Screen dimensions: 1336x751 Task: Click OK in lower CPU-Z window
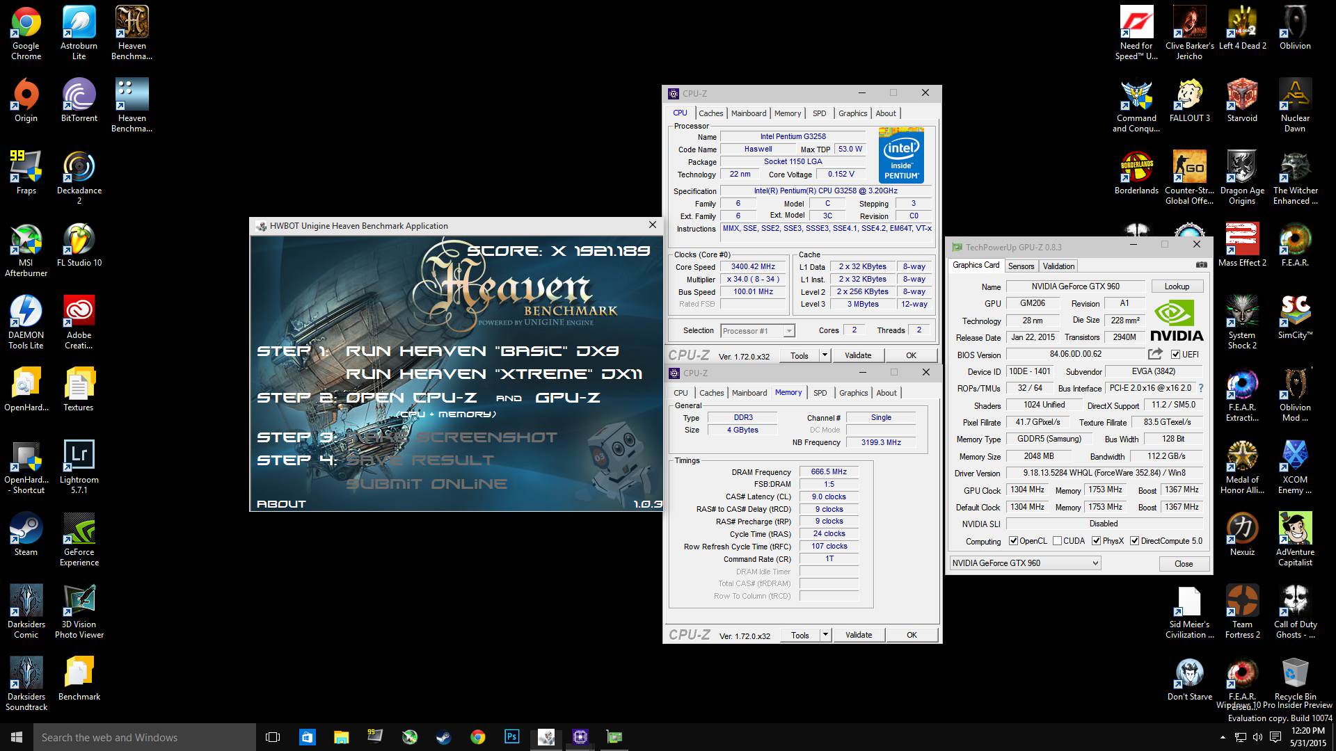[x=912, y=635]
